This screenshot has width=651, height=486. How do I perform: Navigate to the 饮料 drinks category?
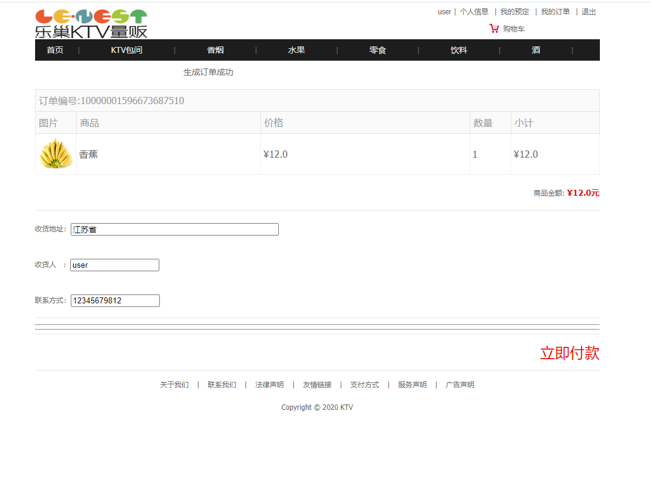click(458, 51)
